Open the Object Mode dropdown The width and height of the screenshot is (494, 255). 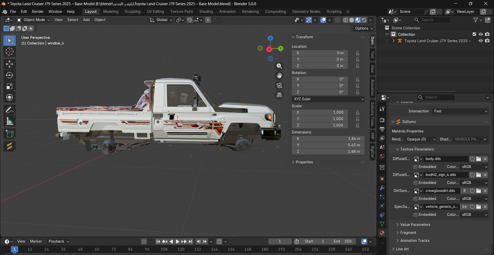33,20
